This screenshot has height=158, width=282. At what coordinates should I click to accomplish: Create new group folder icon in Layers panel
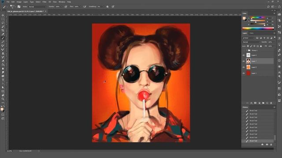(263, 103)
